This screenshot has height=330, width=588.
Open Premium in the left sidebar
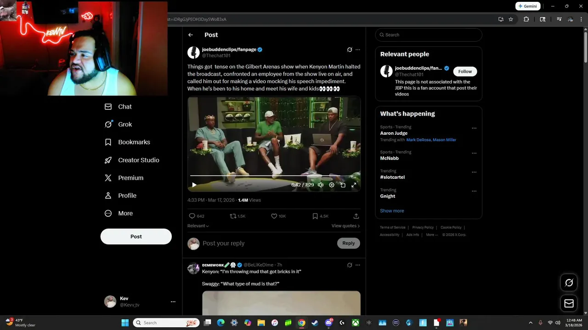click(124, 178)
